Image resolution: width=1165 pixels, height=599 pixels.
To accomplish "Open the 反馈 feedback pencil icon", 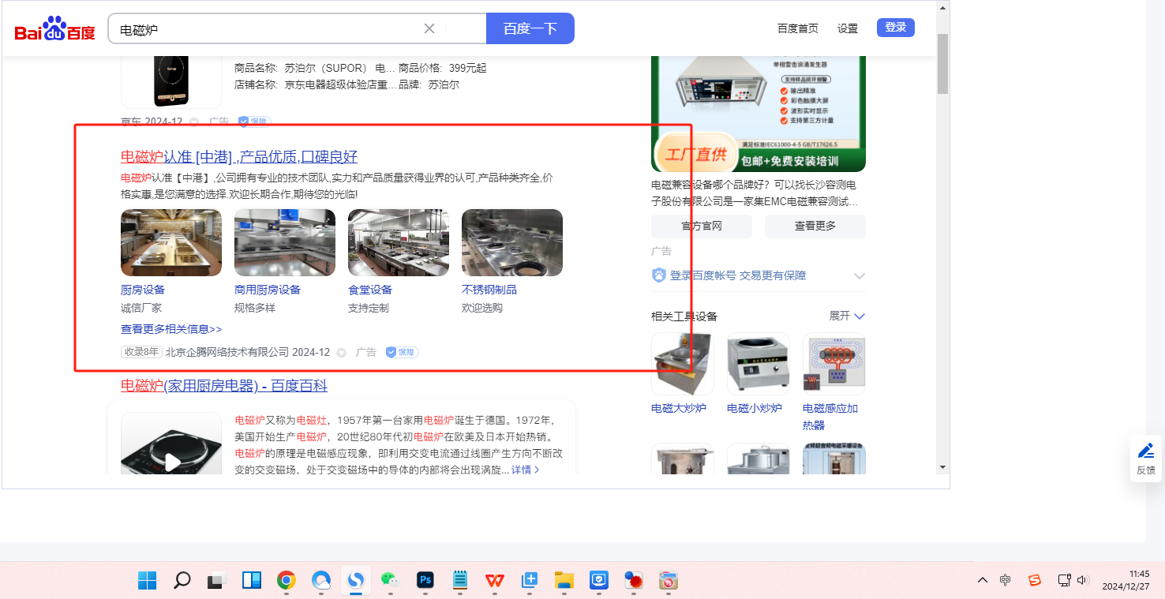I will (x=1146, y=451).
